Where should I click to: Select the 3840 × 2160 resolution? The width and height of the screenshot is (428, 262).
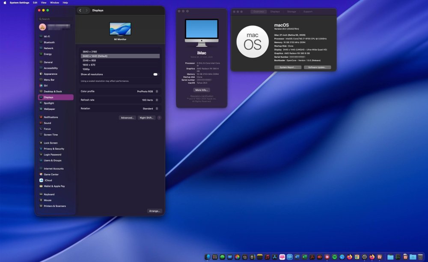pos(120,52)
